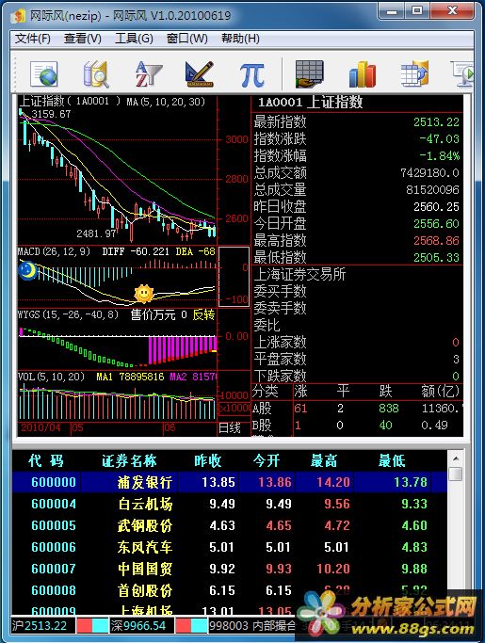Click the colored bar chart icon
Image resolution: width=485 pixels, height=643 pixels.
pyautogui.click(x=362, y=74)
